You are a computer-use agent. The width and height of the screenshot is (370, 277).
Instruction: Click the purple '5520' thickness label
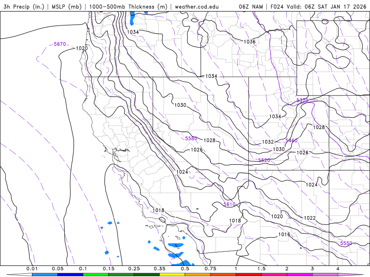(264, 160)
